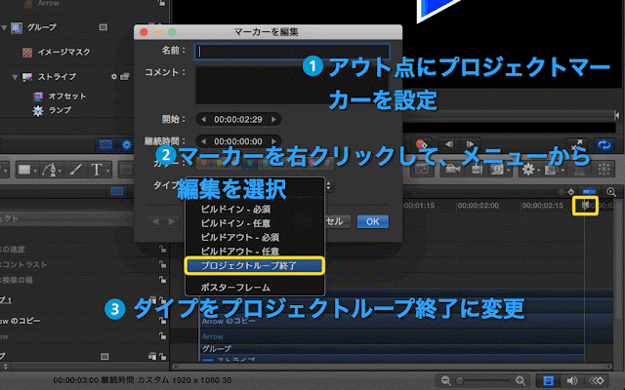625x390 pixels.
Task: Click the record button in transport controls
Action: [x=420, y=144]
